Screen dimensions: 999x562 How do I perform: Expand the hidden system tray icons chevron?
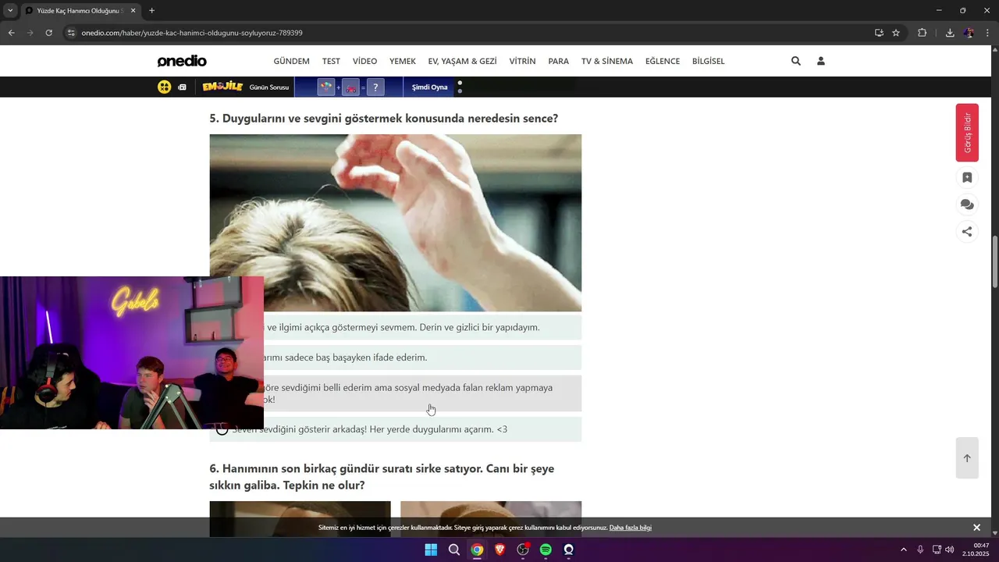click(904, 550)
